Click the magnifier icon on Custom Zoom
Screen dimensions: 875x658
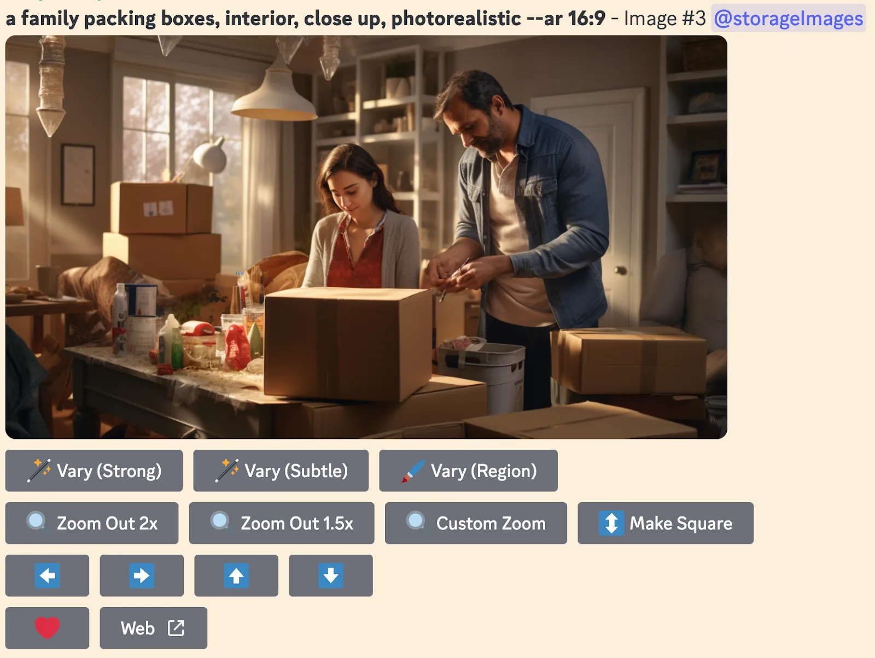pyautogui.click(x=416, y=521)
